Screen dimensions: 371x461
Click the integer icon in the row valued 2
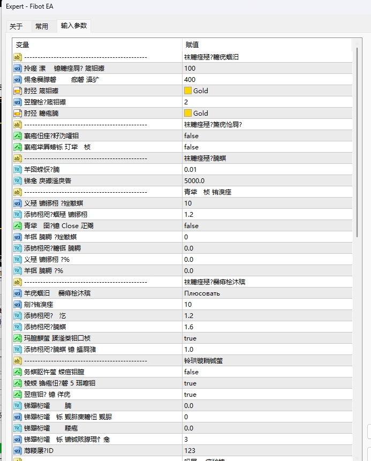tap(17, 102)
